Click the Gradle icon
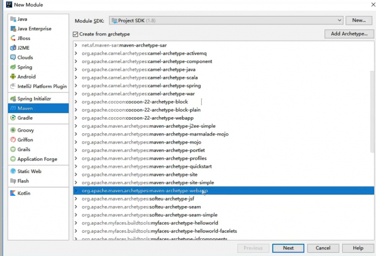 click(13, 118)
